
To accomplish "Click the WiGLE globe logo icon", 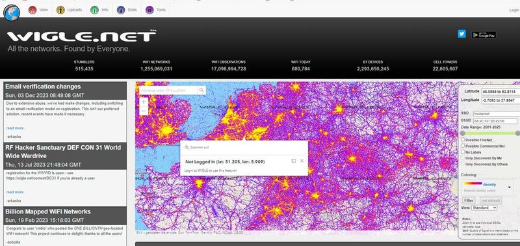I will 12,12.
